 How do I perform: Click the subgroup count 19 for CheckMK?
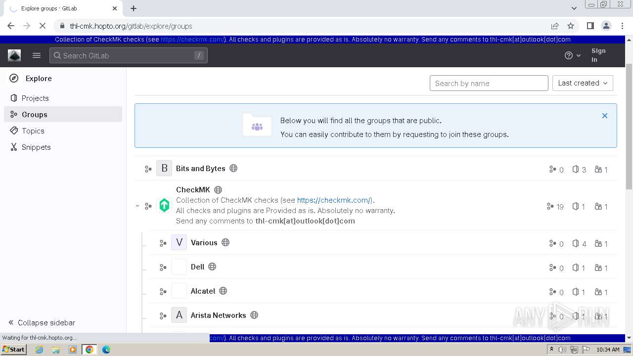click(x=555, y=206)
